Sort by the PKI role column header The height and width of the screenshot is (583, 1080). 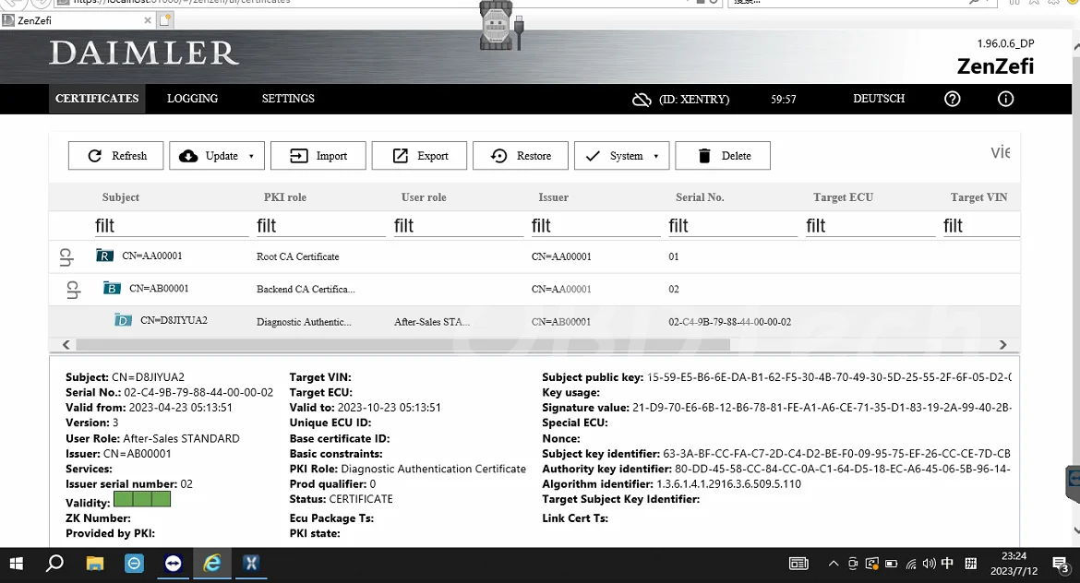point(285,196)
